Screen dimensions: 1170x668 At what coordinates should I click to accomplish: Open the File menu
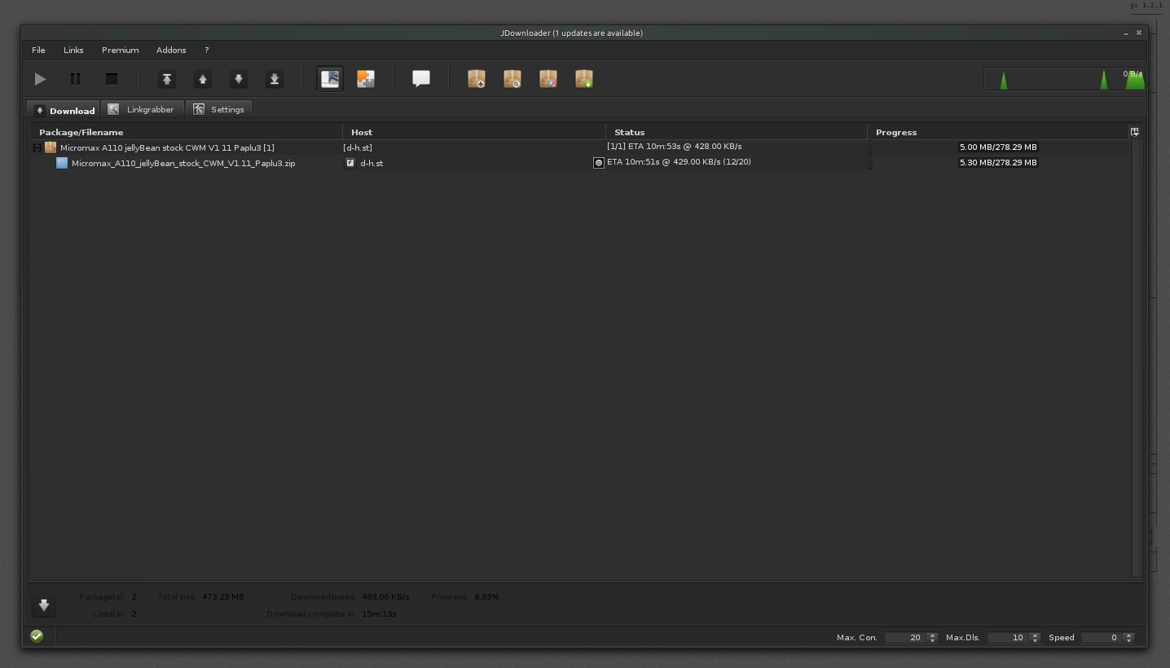(38, 50)
